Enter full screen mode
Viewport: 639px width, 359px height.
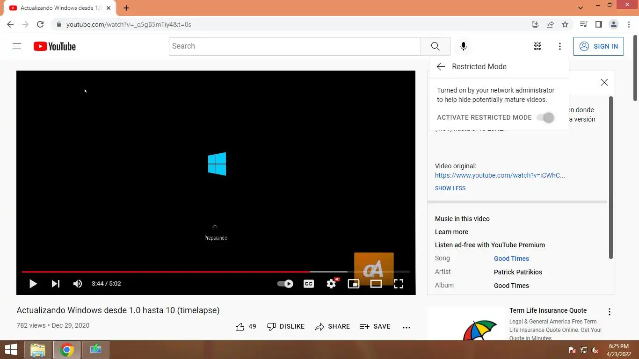(x=399, y=284)
